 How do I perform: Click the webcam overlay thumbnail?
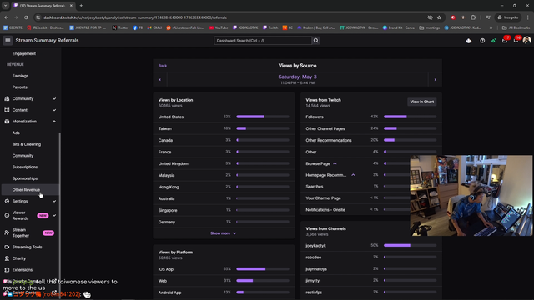tap(471, 196)
